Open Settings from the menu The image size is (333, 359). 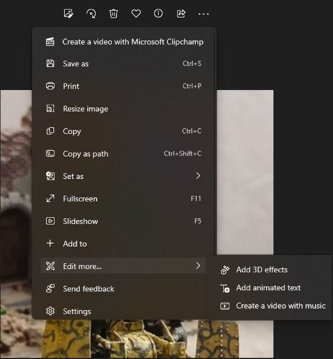pyautogui.click(x=124, y=311)
